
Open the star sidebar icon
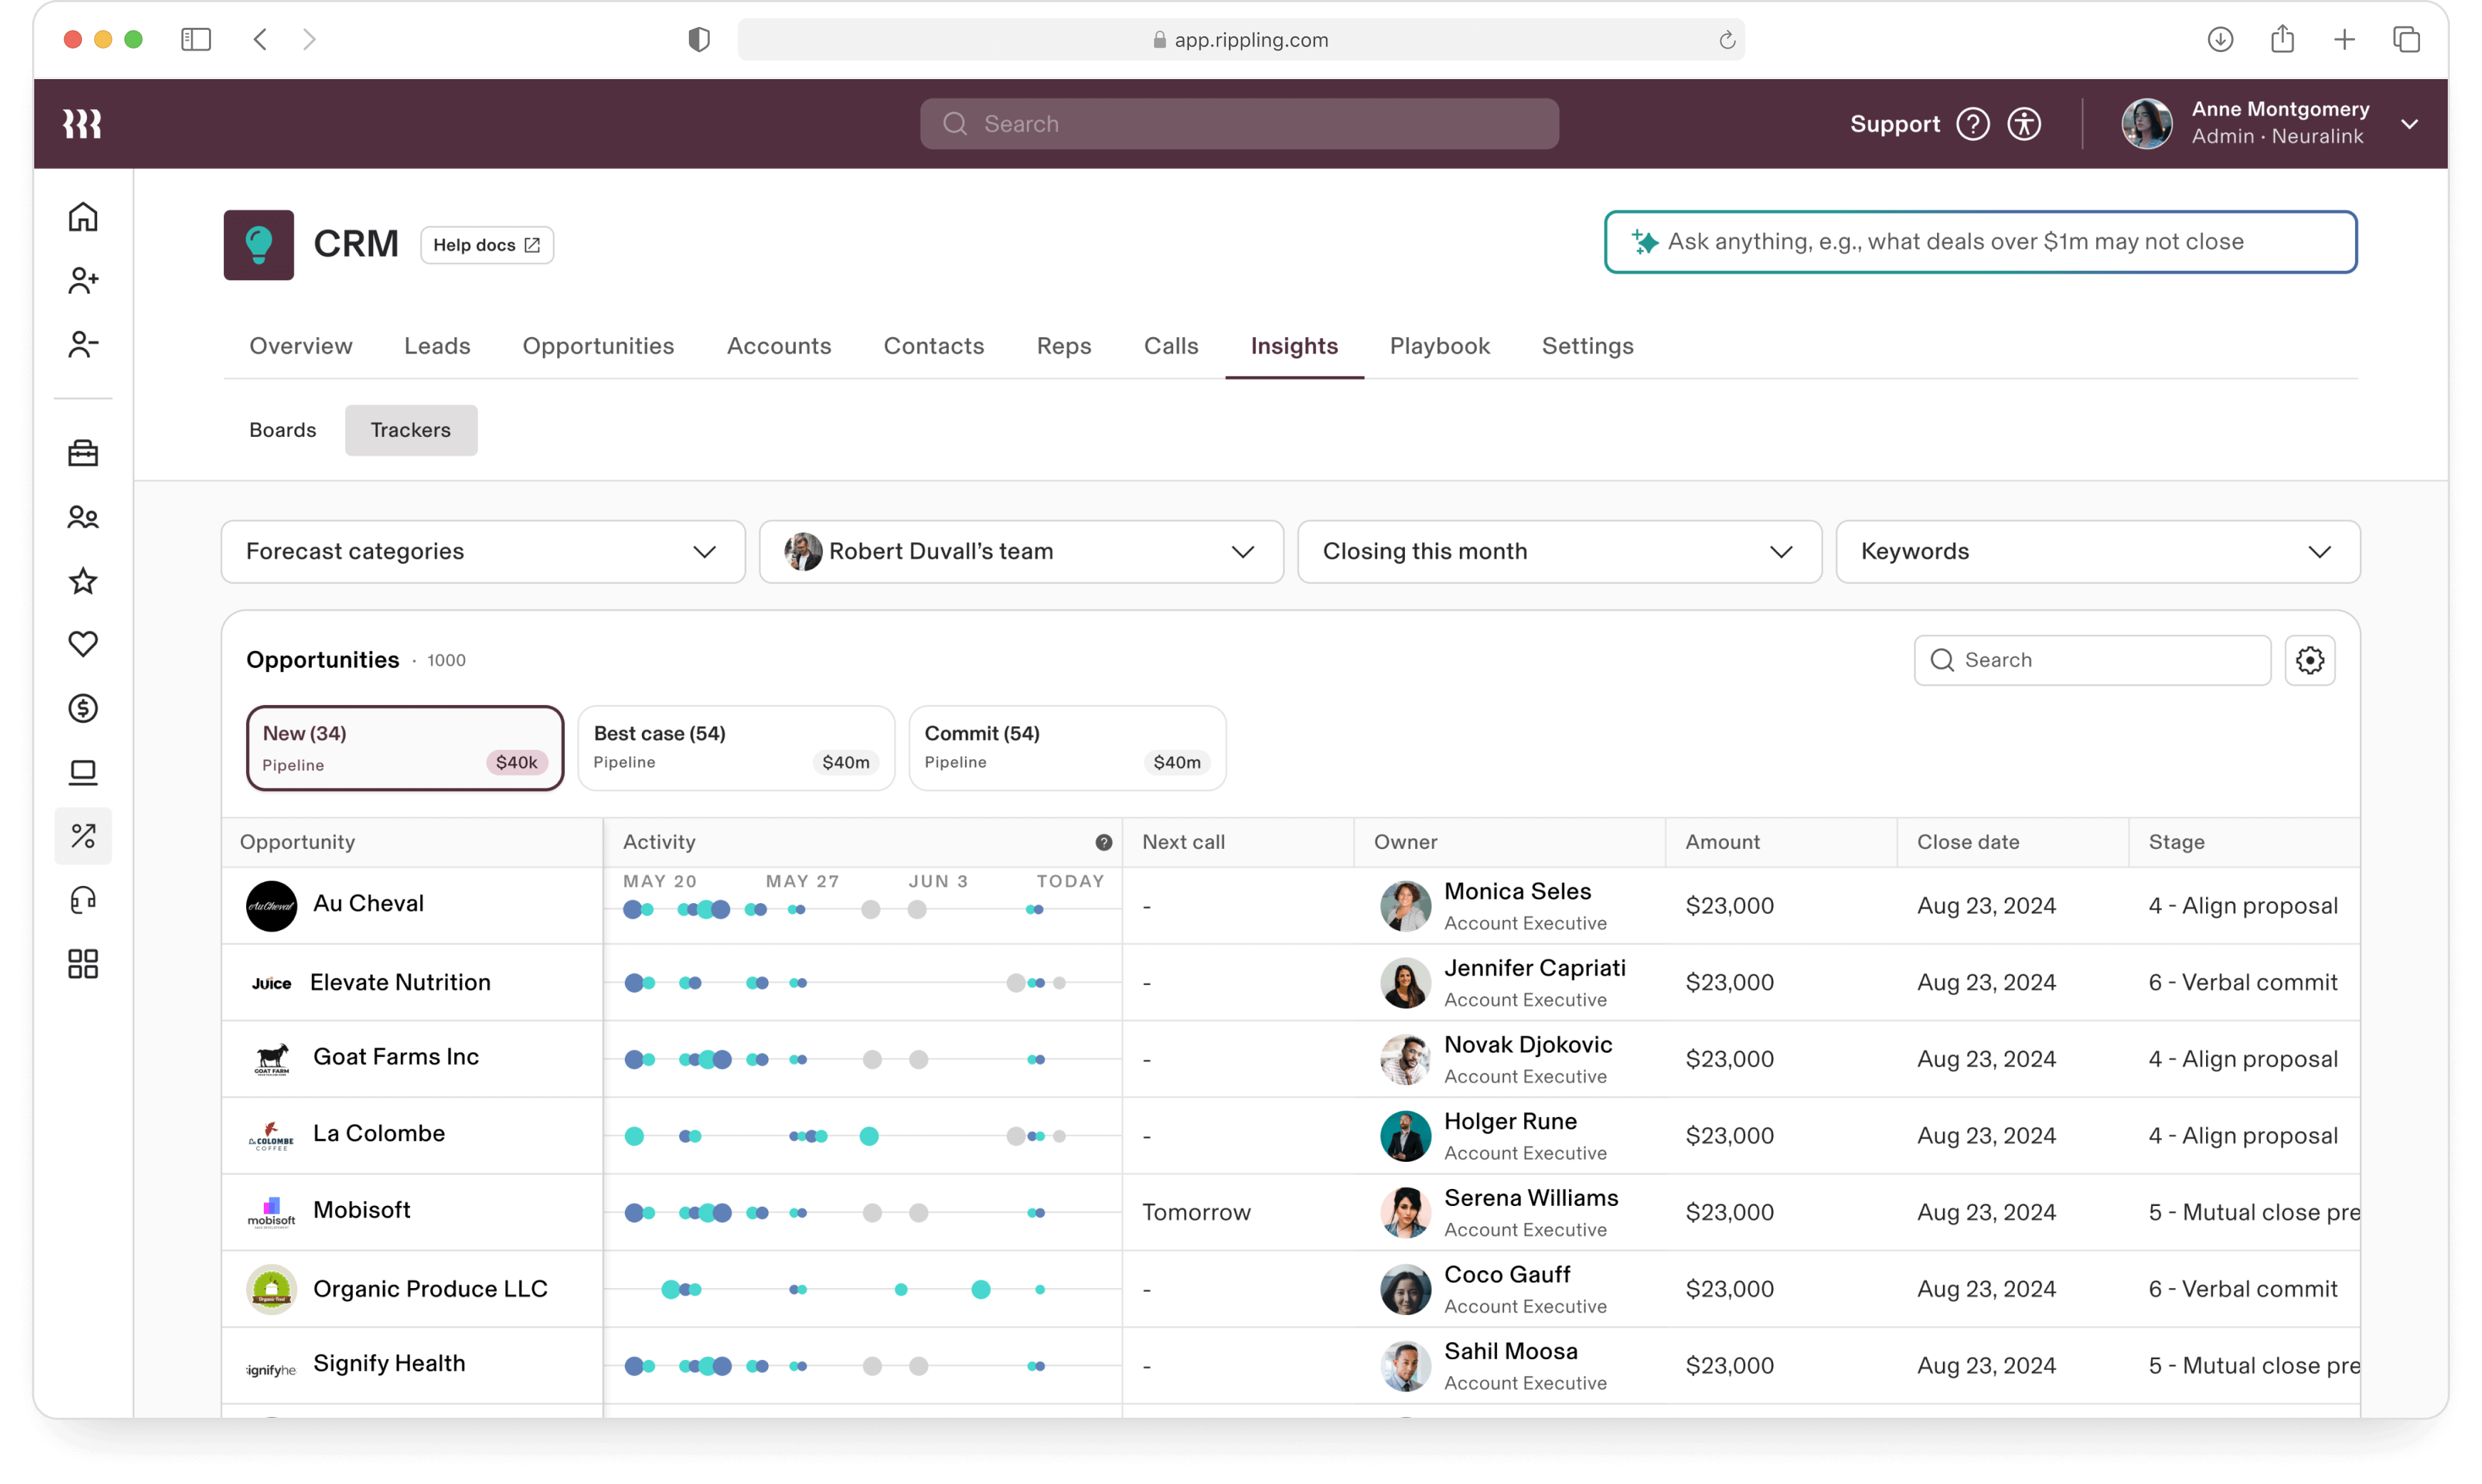83,581
